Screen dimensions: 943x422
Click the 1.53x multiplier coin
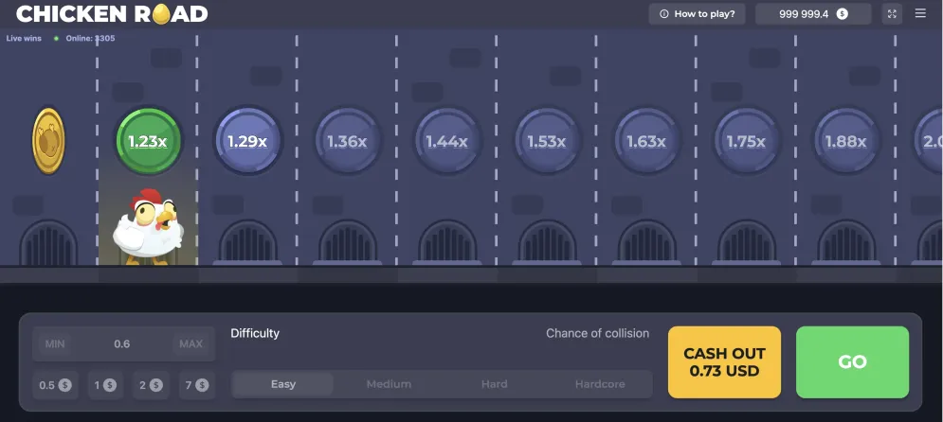pyautogui.click(x=547, y=141)
